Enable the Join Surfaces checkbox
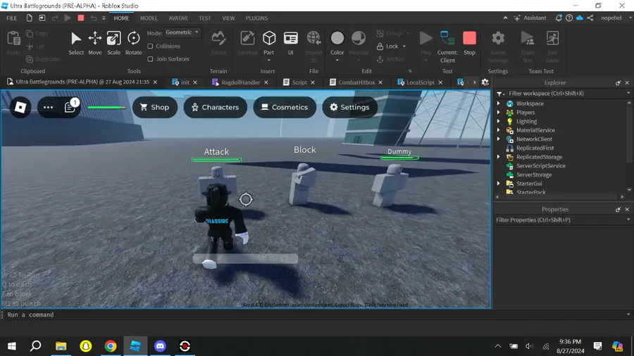Screen dimensions: 634x356 tap(151, 59)
